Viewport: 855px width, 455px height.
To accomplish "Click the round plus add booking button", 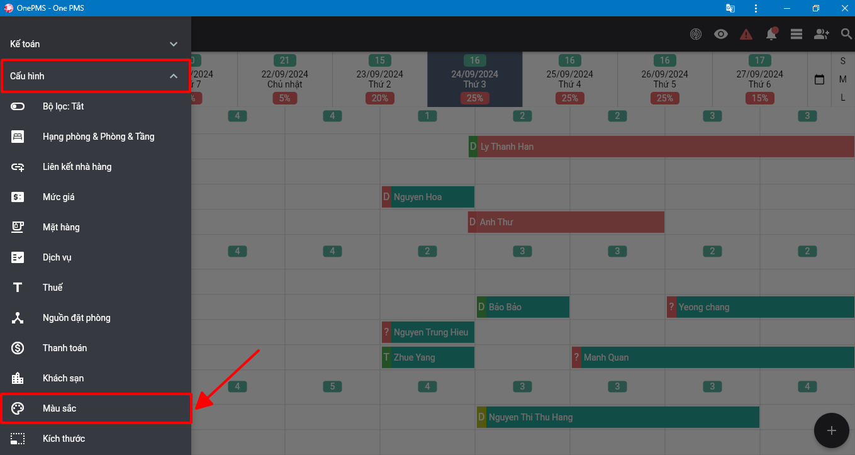I will (x=832, y=430).
